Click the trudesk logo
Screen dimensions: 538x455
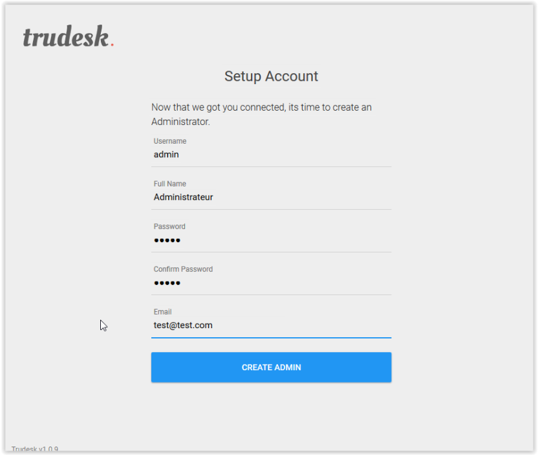pos(69,36)
